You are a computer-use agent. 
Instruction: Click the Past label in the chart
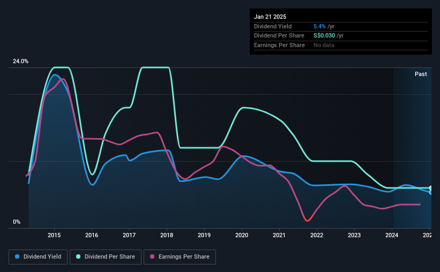point(421,74)
